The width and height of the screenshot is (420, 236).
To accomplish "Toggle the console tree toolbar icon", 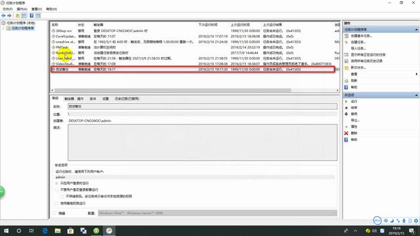I will [x=24, y=16].
